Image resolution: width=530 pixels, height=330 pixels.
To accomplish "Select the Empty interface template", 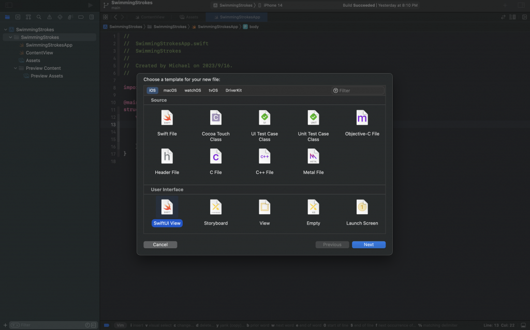I will (313, 213).
